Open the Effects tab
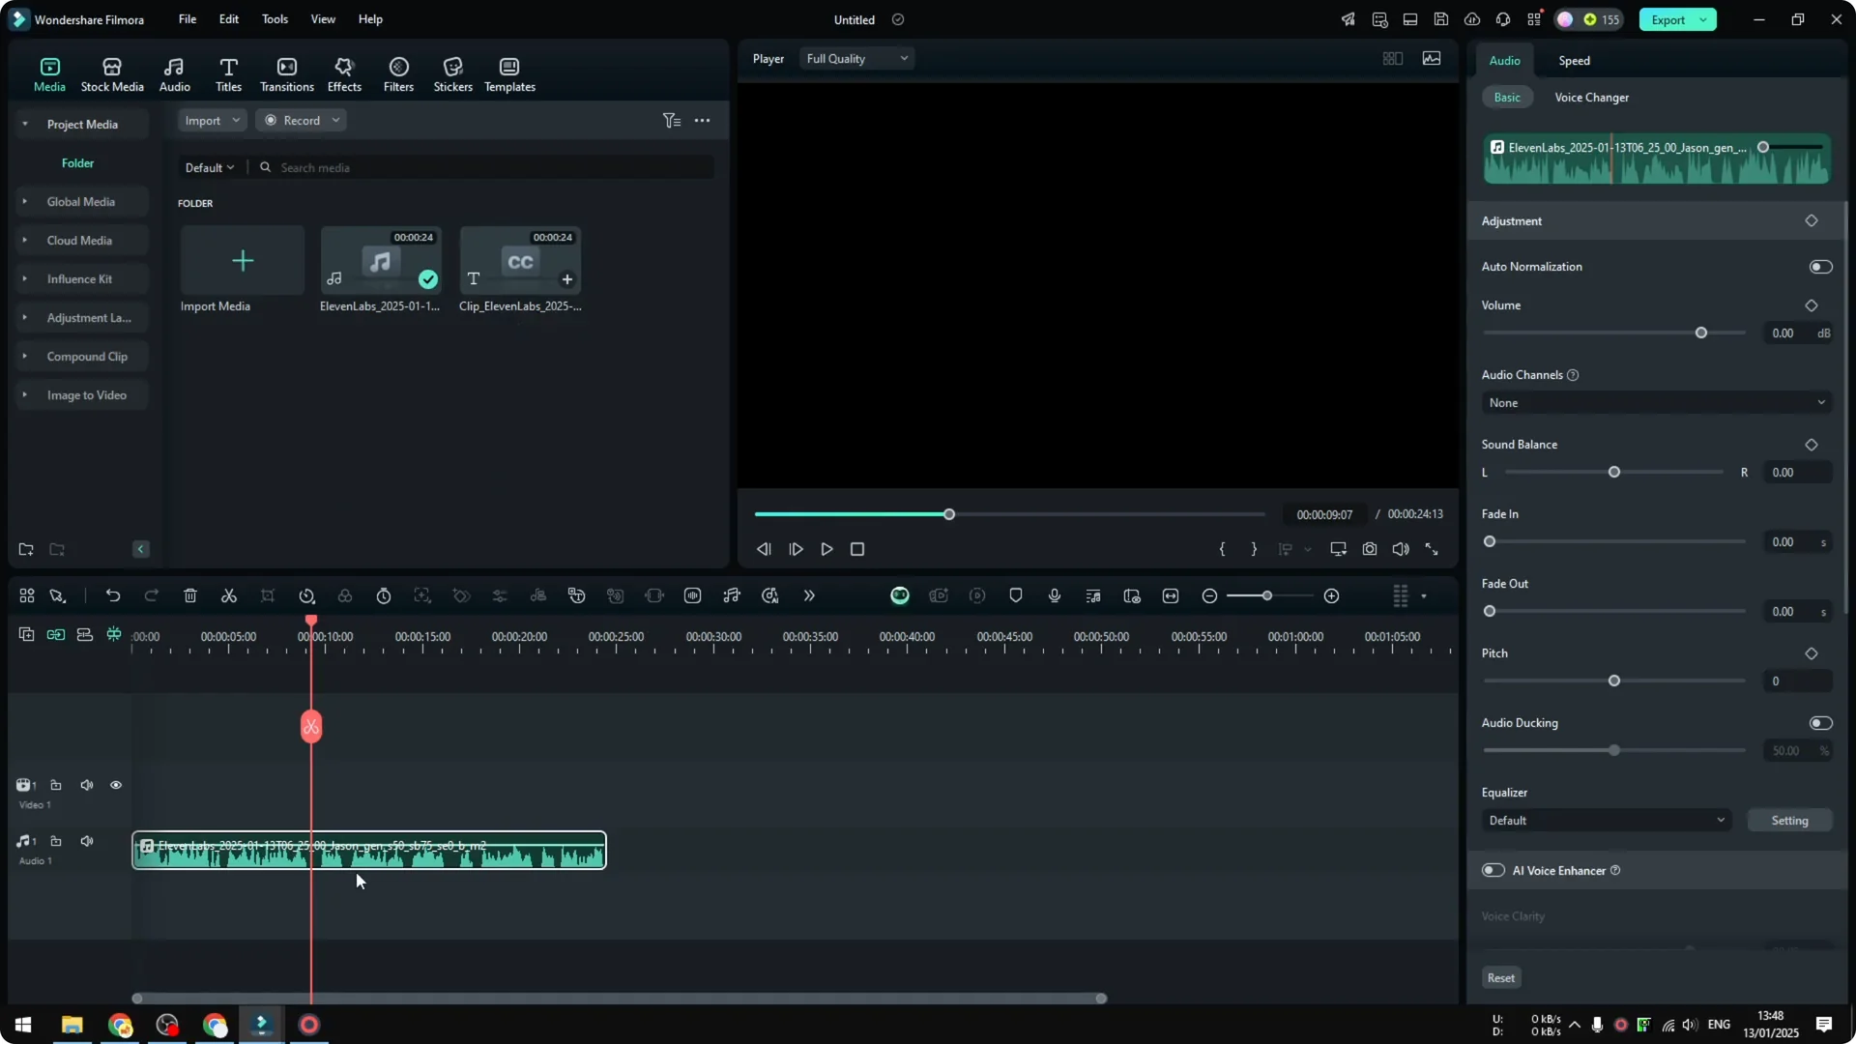The width and height of the screenshot is (1856, 1044). pyautogui.click(x=344, y=74)
